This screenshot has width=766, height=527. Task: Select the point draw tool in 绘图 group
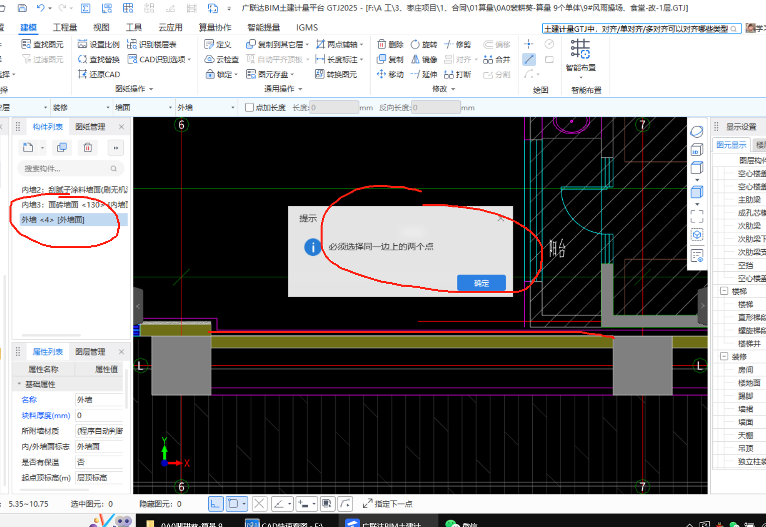pyautogui.click(x=529, y=44)
